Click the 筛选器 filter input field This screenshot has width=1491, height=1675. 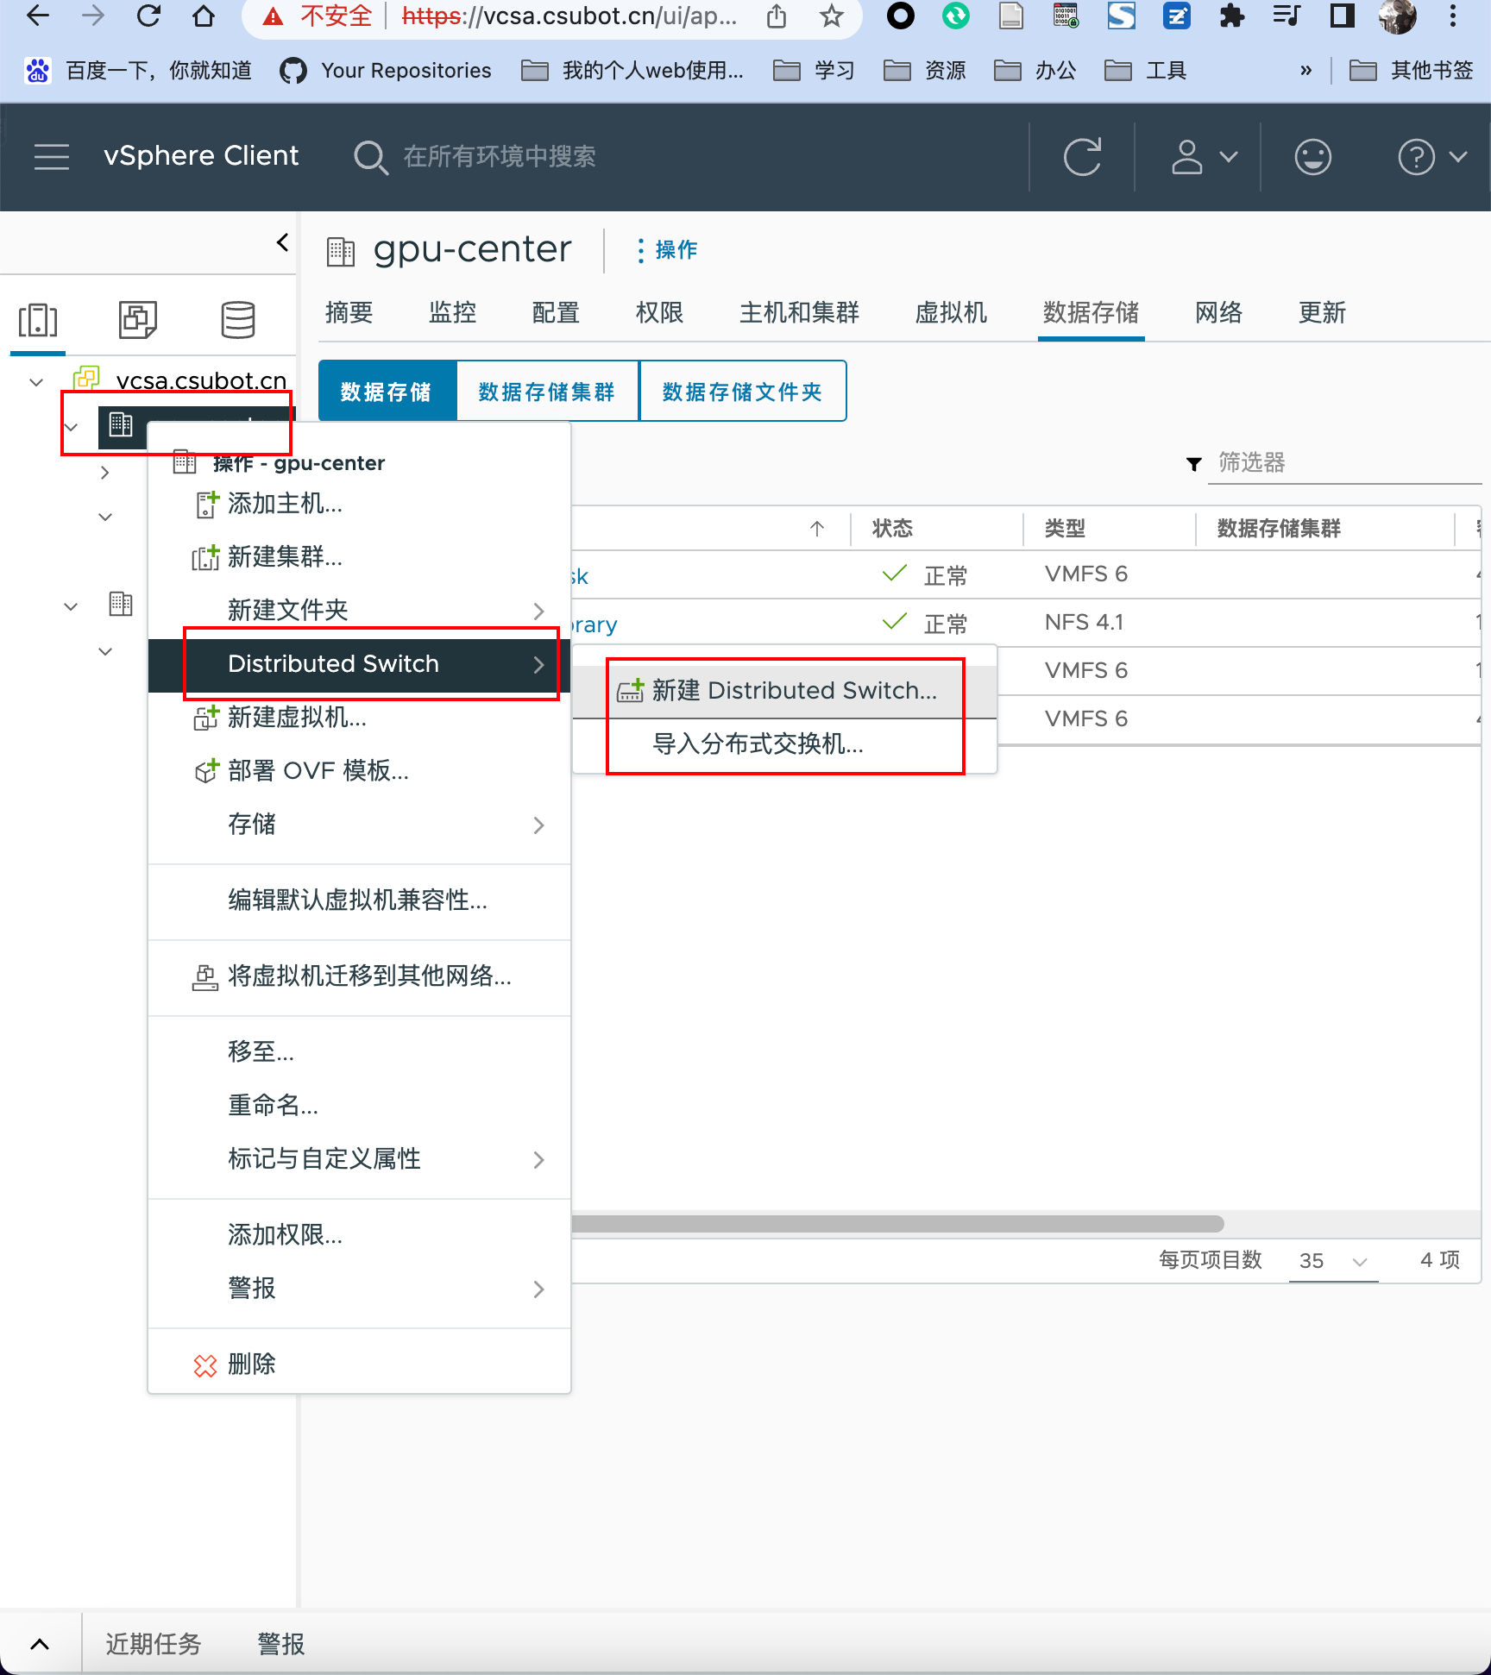(x=1343, y=463)
